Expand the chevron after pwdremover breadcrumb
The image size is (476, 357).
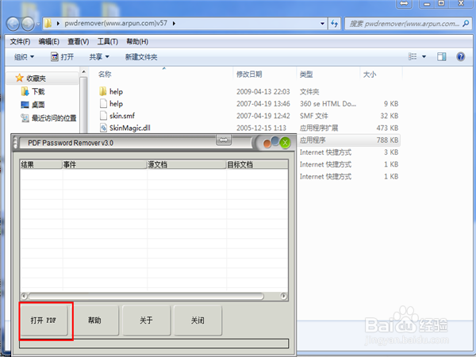click(x=174, y=23)
